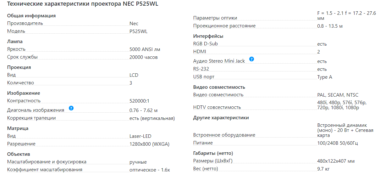The image size is (380, 180).
Task: Click the Коэффициент масштабирования label
Action: coord(45,170)
